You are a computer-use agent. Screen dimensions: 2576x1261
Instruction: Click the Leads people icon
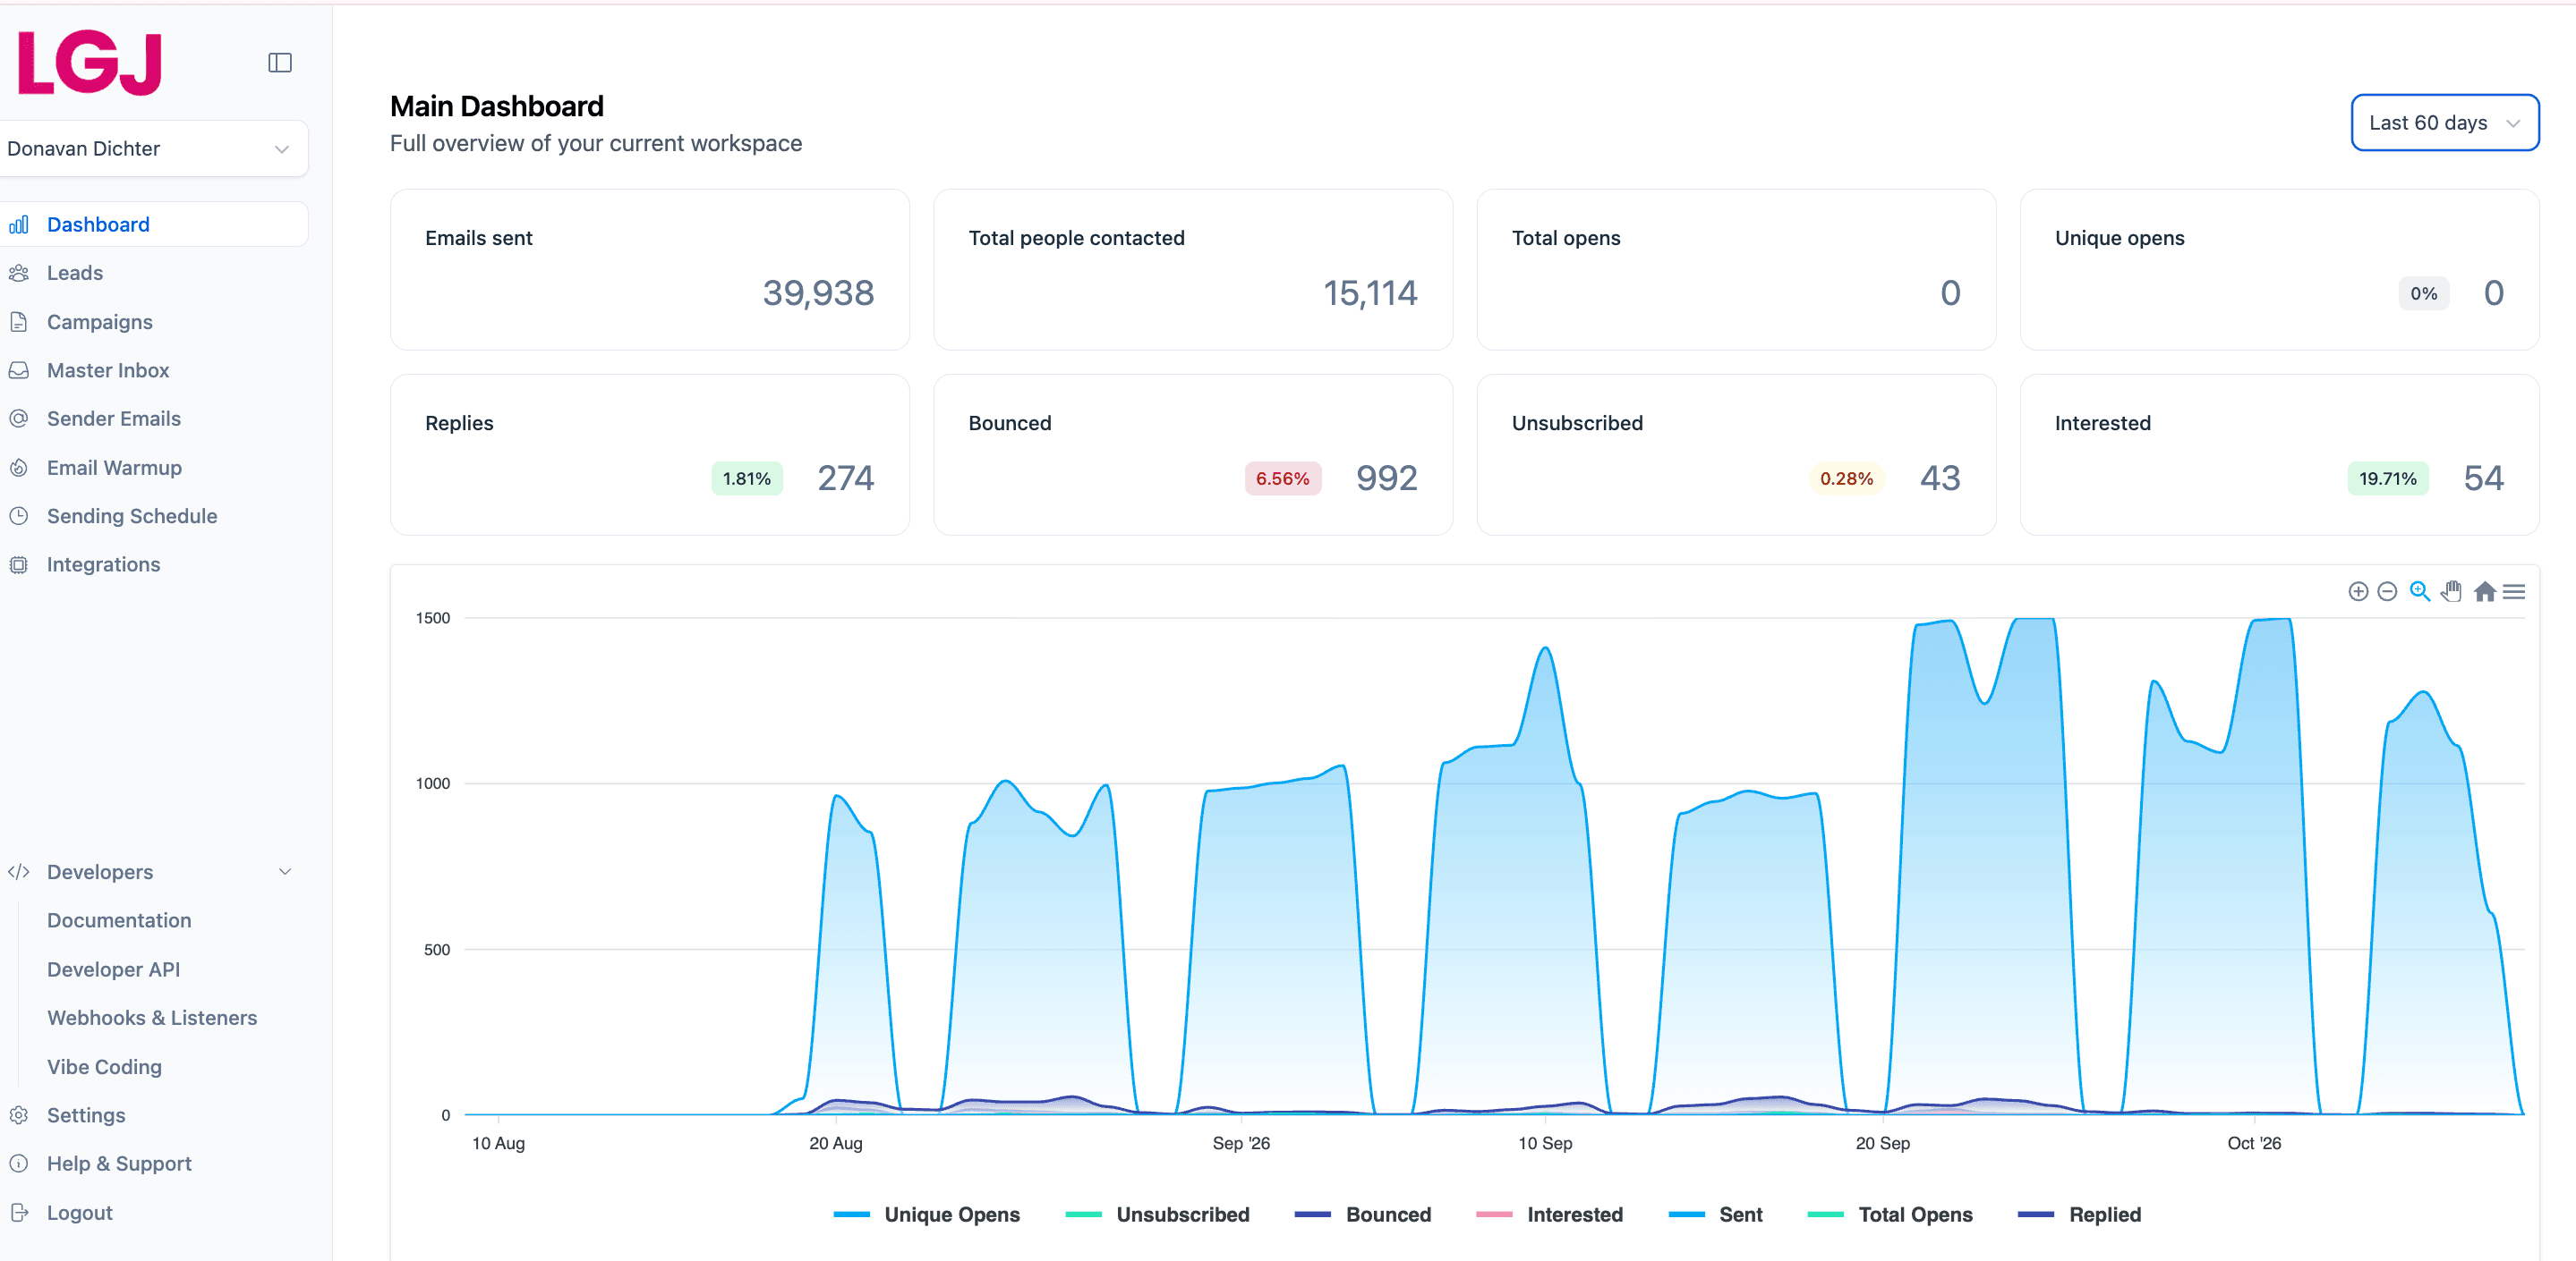(19, 273)
